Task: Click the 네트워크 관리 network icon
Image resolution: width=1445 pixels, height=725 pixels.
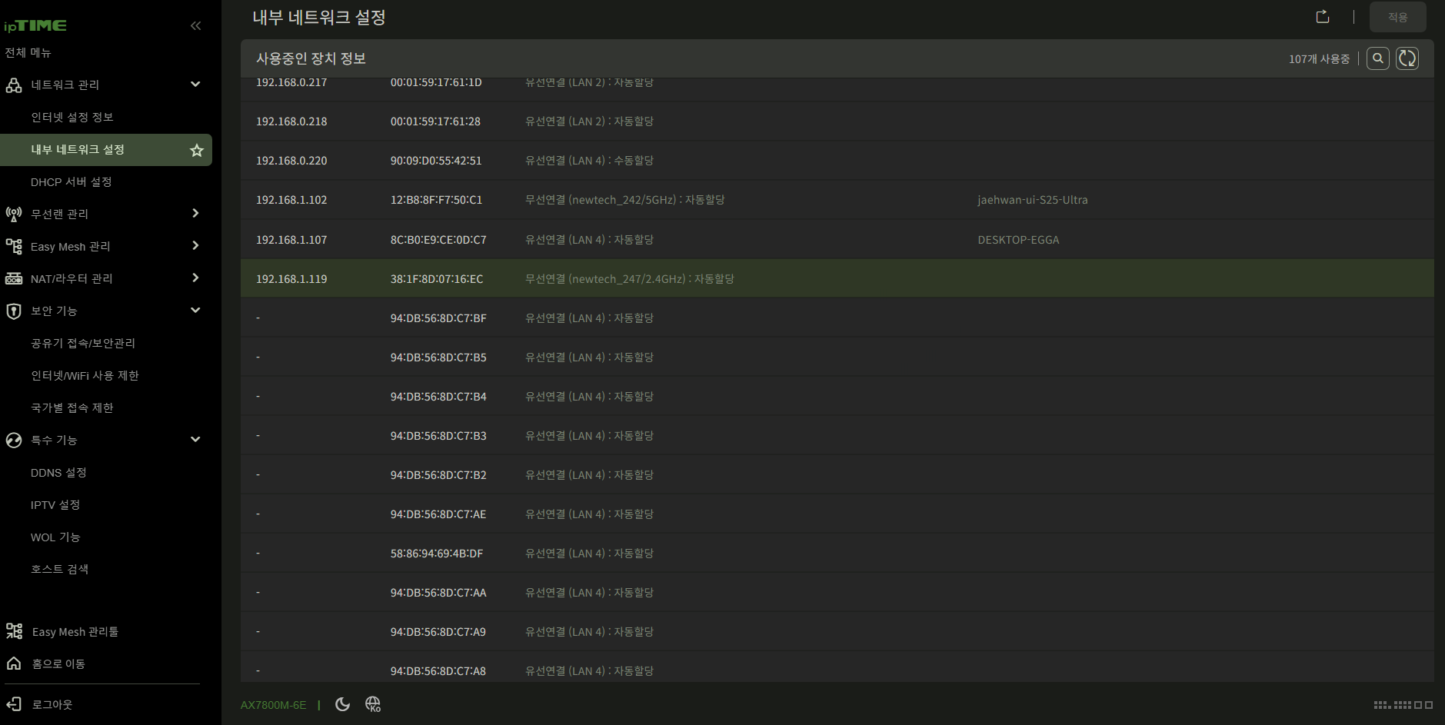Action: tap(14, 85)
